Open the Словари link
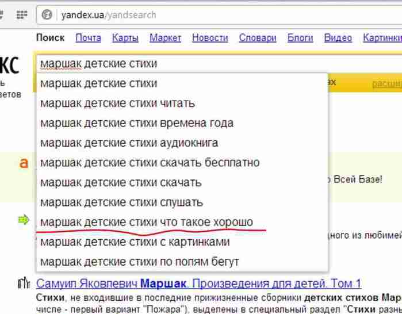This screenshot has height=314, width=402. 258,38
